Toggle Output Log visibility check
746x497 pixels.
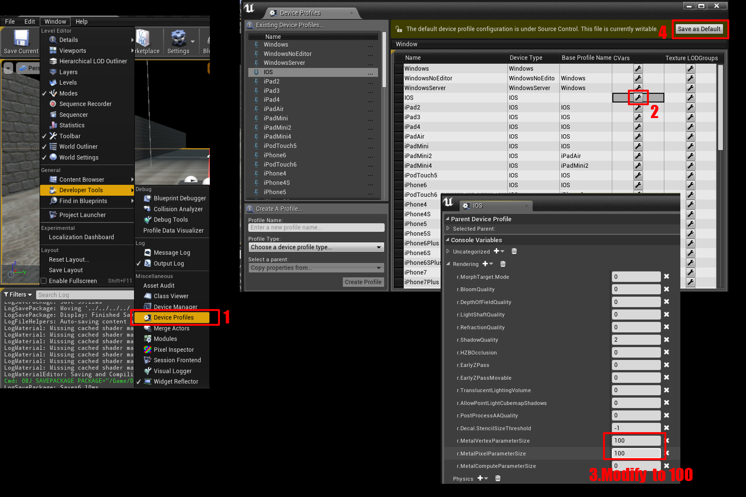[x=139, y=263]
